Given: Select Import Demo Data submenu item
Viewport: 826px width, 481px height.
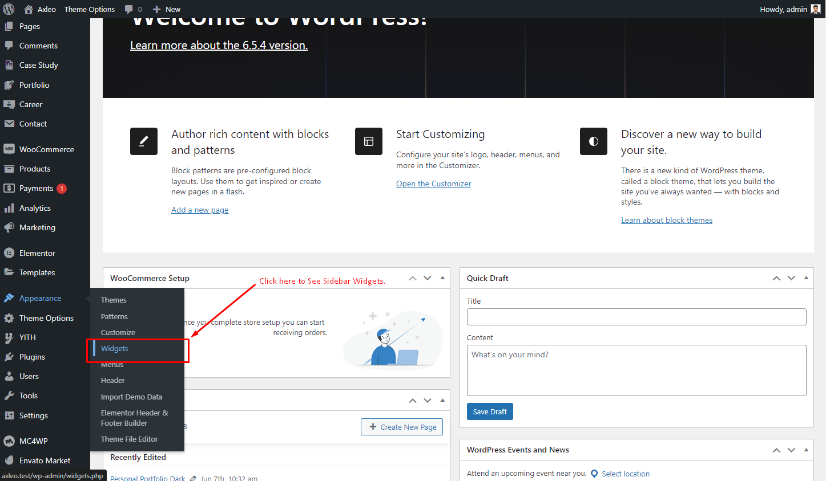Looking at the screenshot, I should point(132,397).
